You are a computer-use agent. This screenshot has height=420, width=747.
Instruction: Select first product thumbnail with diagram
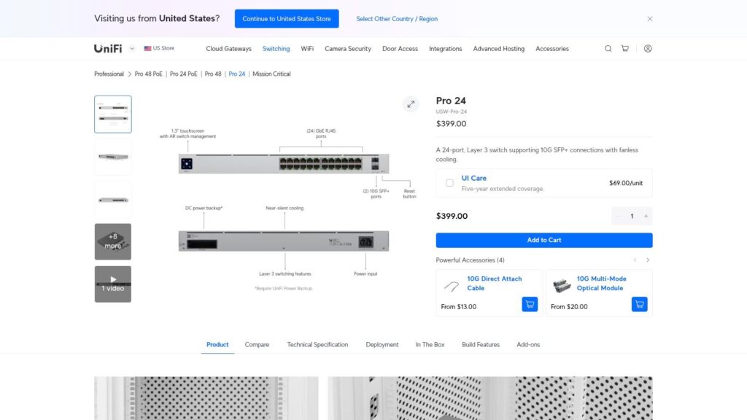pos(113,114)
